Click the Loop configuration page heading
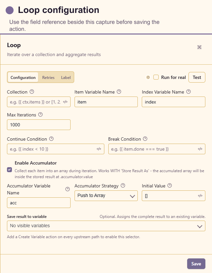Screen dimensions: 212x273 pyautogui.click(x=59, y=10)
